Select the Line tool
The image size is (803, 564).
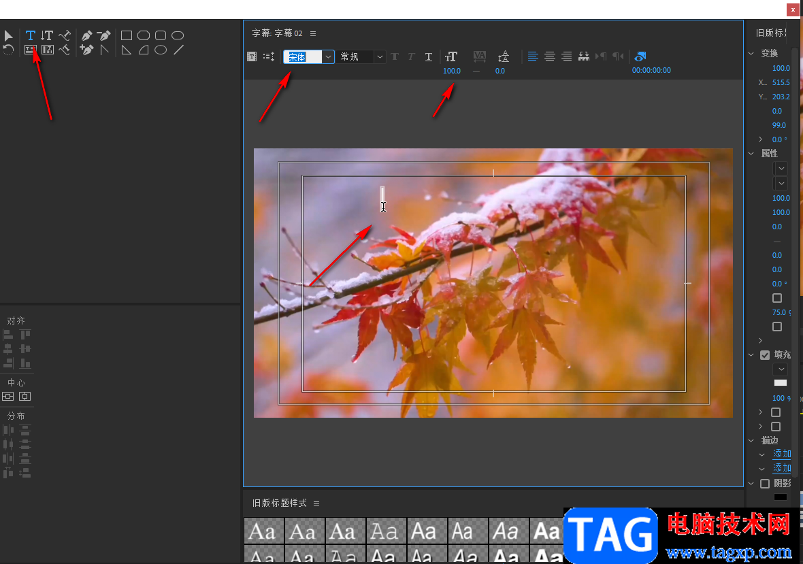tap(178, 50)
